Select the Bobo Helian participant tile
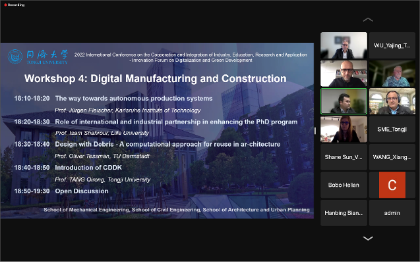420x263 pixels. pyautogui.click(x=344, y=185)
